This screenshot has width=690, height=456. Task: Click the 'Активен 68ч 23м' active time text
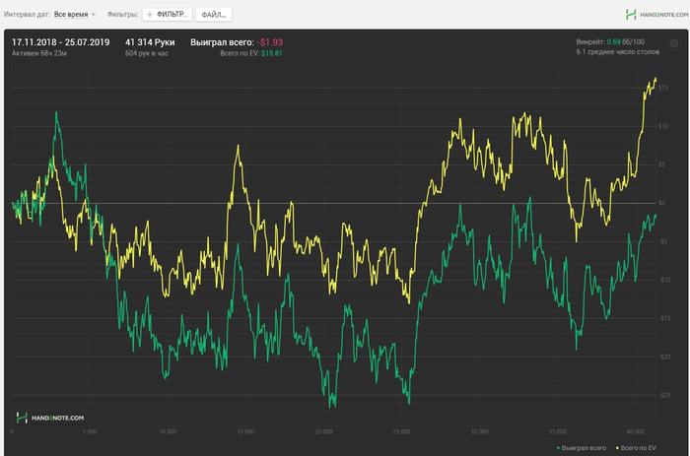(x=39, y=53)
